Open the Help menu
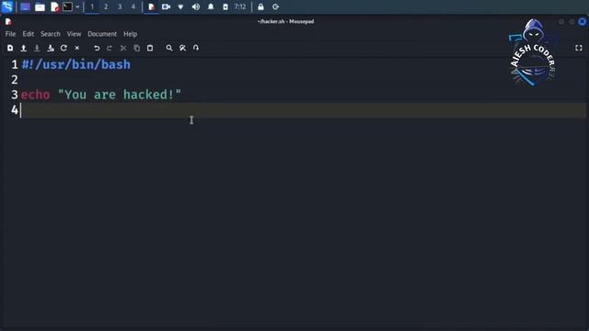Image resolution: width=589 pixels, height=331 pixels. pyautogui.click(x=131, y=34)
